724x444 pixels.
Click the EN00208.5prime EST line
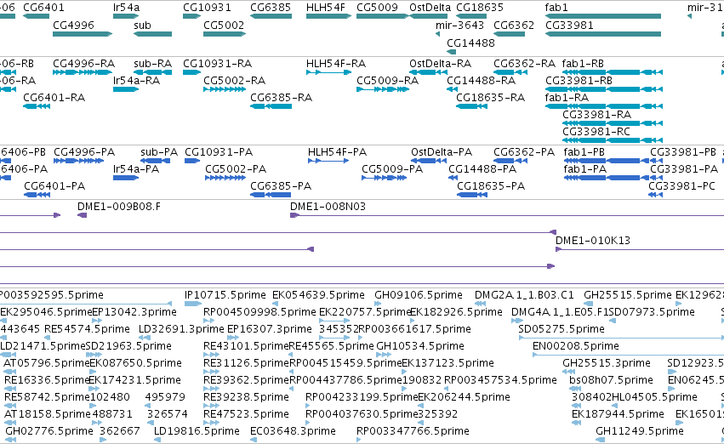628,355
